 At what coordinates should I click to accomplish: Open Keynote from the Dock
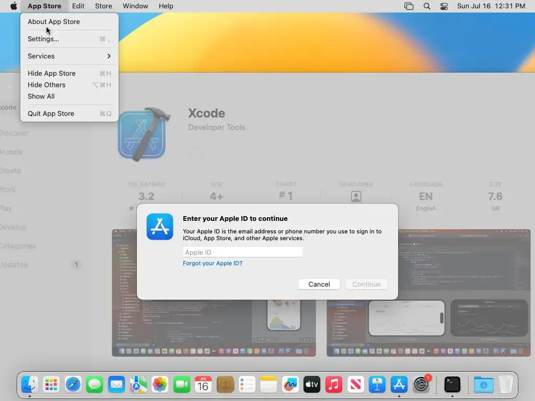377,385
